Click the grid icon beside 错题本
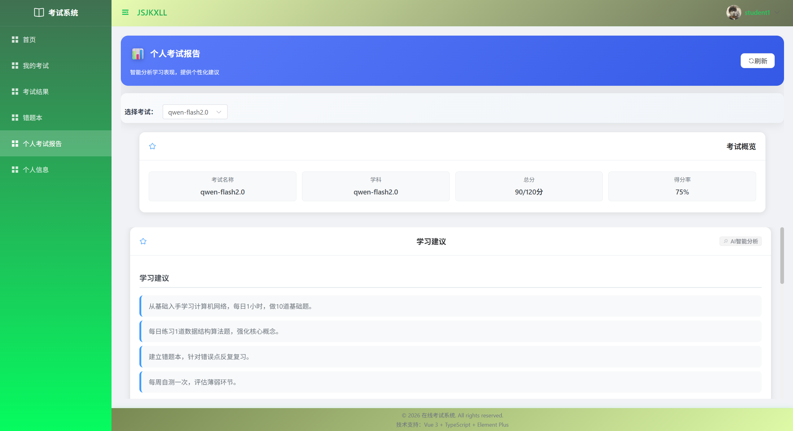The height and width of the screenshot is (431, 793). click(x=15, y=118)
